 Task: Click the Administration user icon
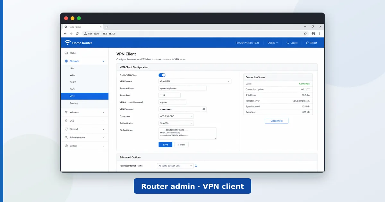(66, 138)
